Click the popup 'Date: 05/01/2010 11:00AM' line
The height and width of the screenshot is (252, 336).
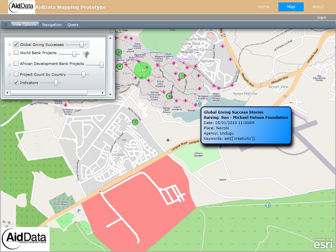click(229, 123)
